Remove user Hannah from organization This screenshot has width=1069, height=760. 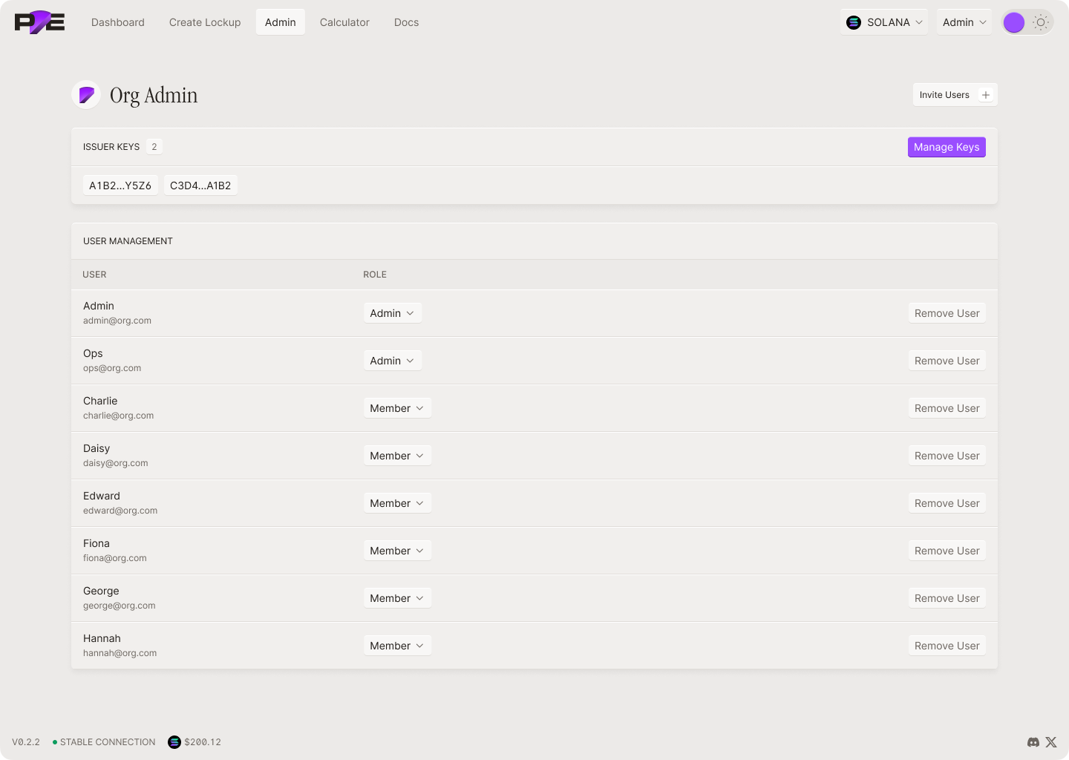click(947, 646)
